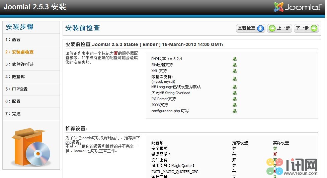327x178 pixels.
Task: Go back with the 上一步 button
Action: 280,28
